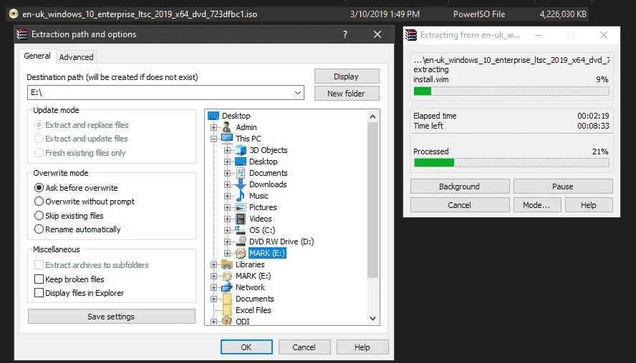The height and width of the screenshot is (363, 636).
Task: Click the disc icon of the ISO file
Action: click(x=14, y=14)
